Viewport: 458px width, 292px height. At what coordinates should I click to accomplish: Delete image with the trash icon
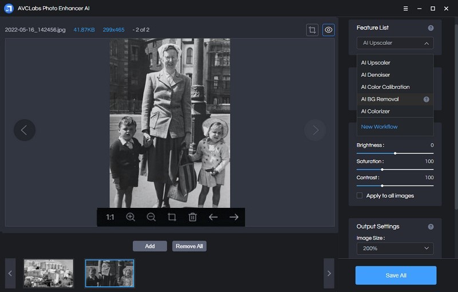[192, 217]
